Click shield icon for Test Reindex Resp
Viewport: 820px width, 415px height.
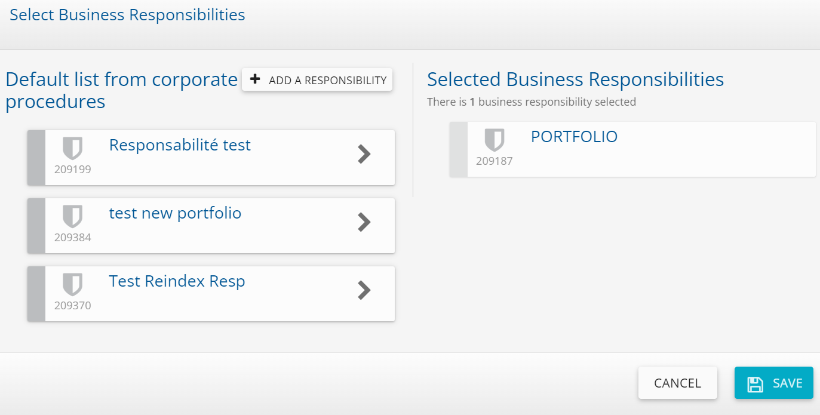point(73,284)
